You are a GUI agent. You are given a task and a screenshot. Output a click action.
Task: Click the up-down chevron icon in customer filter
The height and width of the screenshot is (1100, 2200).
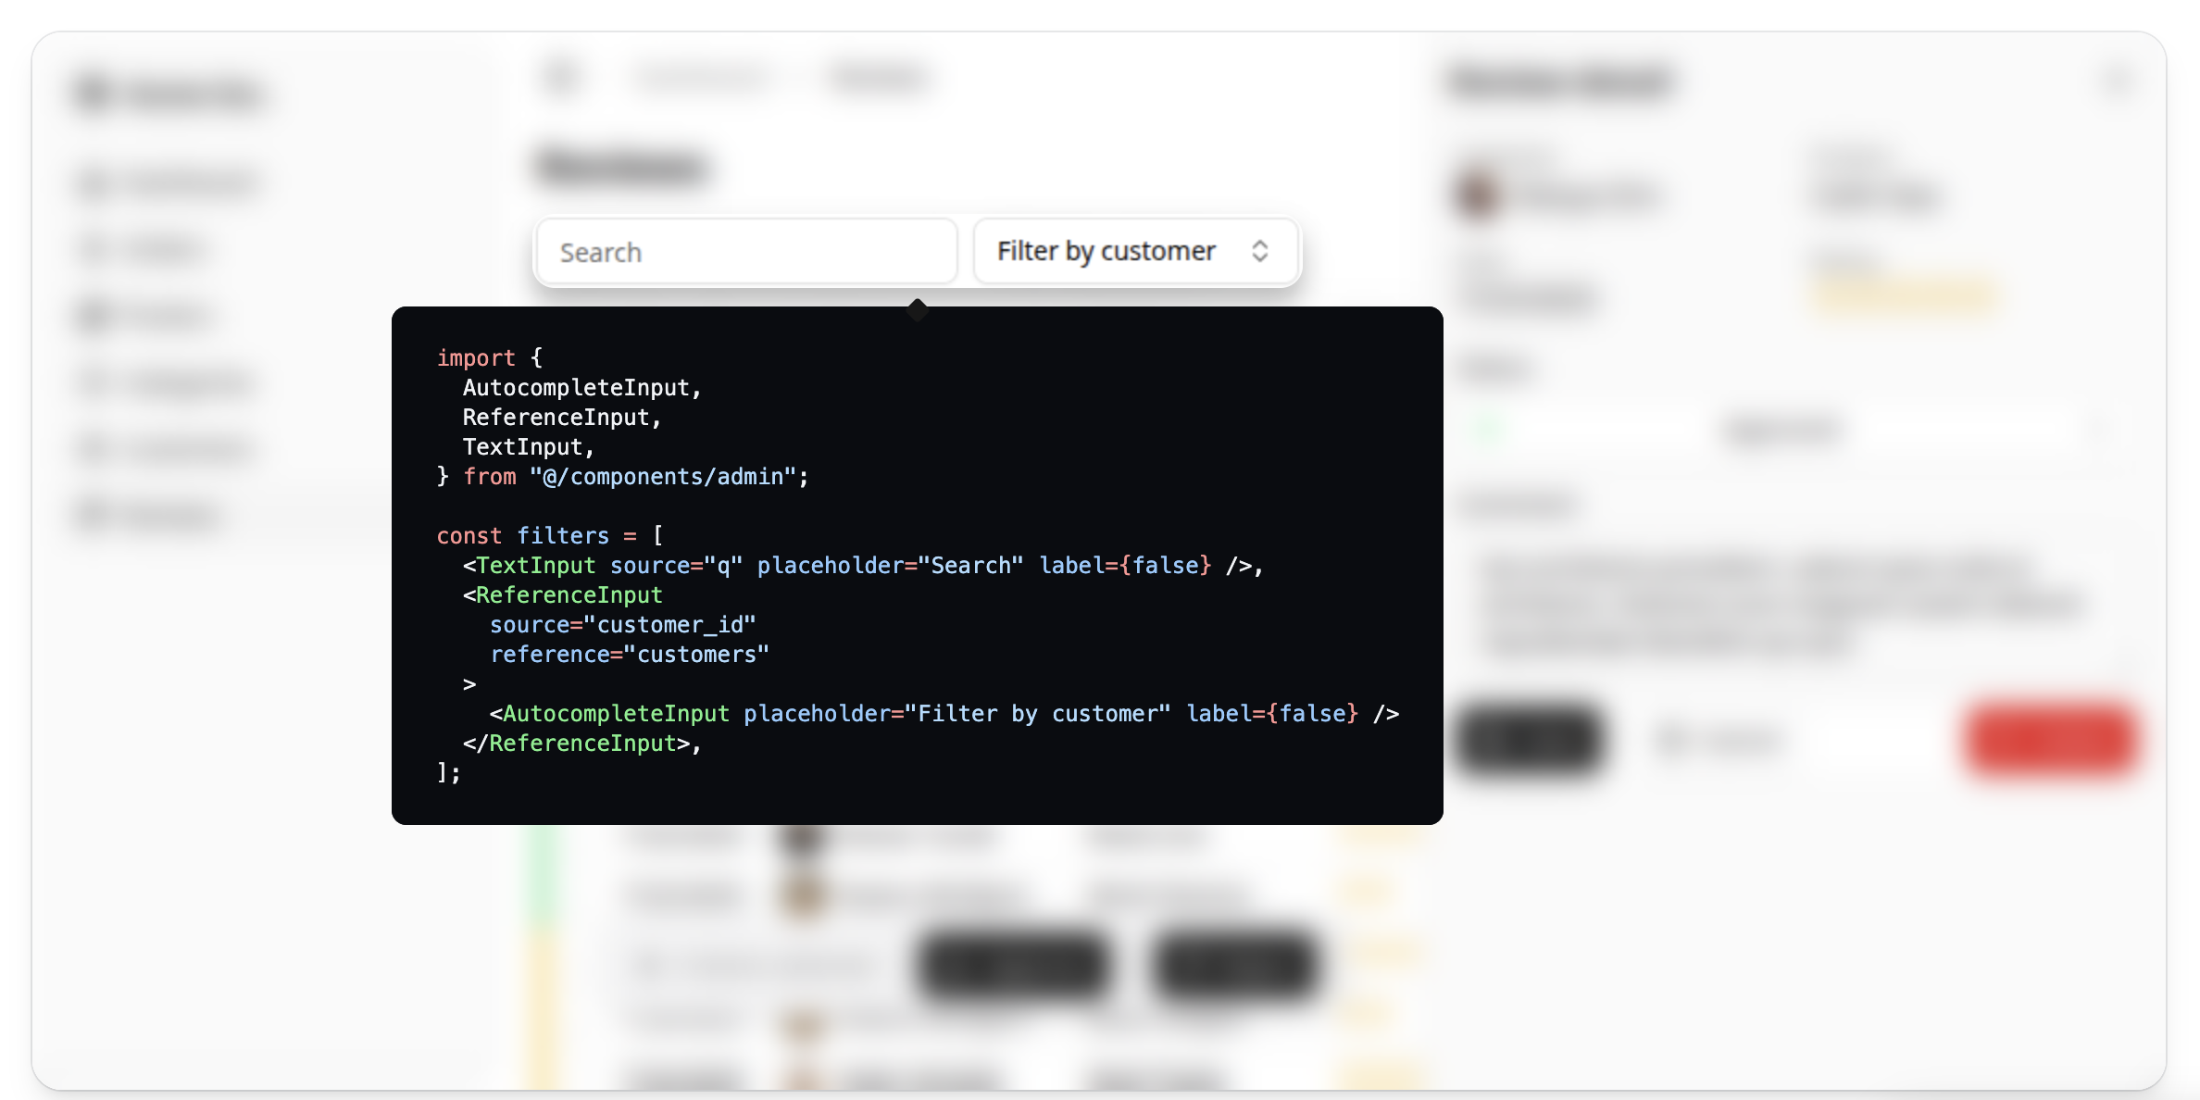1259,251
